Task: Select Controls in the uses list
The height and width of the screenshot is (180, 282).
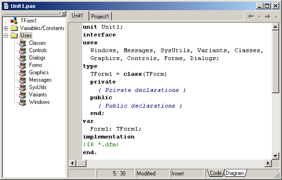Action: [x=38, y=50]
